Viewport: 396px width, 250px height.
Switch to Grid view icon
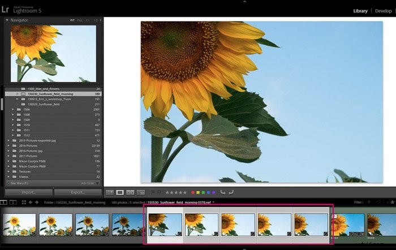(110, 192)
